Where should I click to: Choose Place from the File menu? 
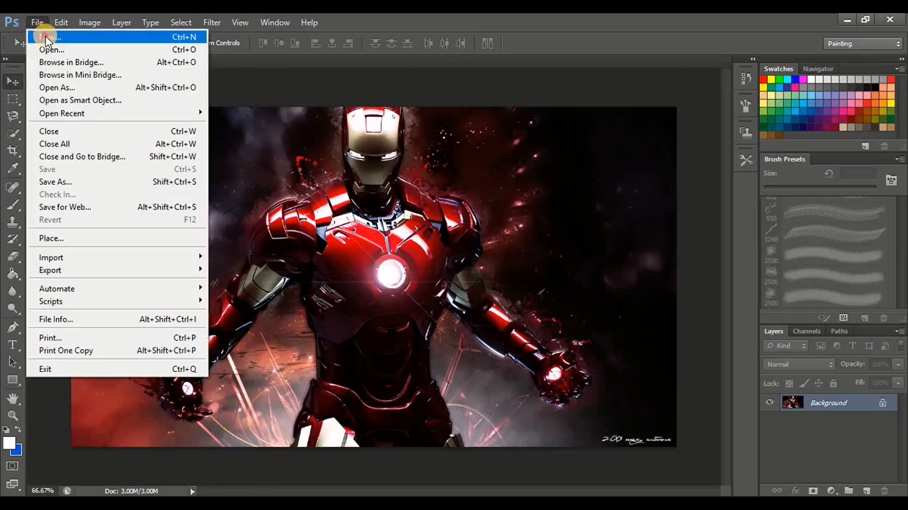click(51, 238)
